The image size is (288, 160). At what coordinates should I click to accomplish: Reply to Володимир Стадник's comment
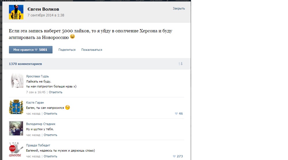point(51,135)
